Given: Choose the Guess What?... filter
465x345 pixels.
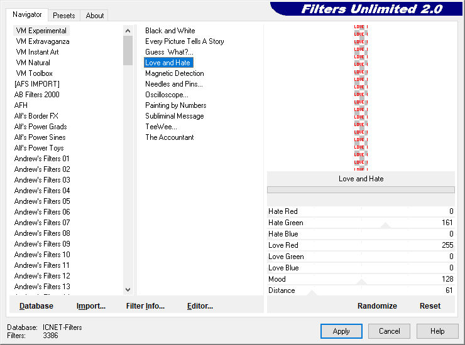Looking at the screenshot, I should coord(169,52).
